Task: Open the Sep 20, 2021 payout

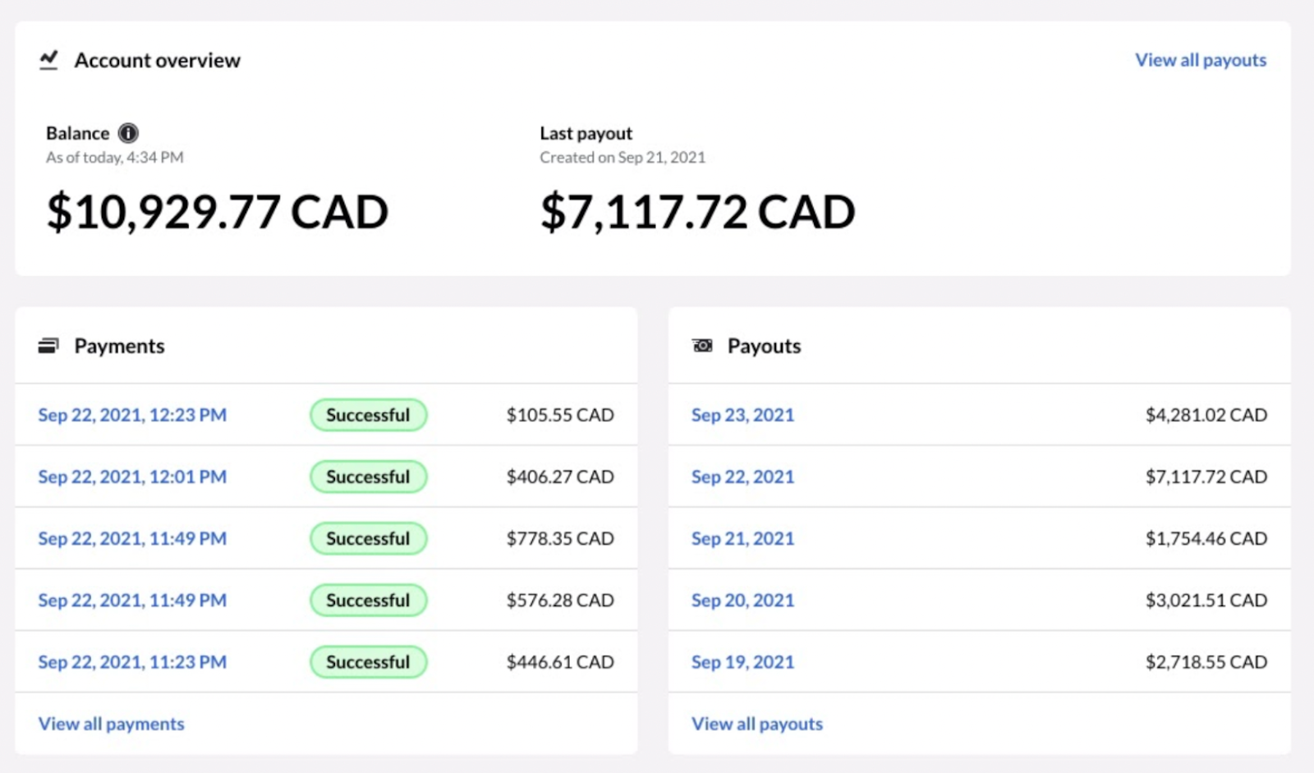Action: (x=742, y=600)
